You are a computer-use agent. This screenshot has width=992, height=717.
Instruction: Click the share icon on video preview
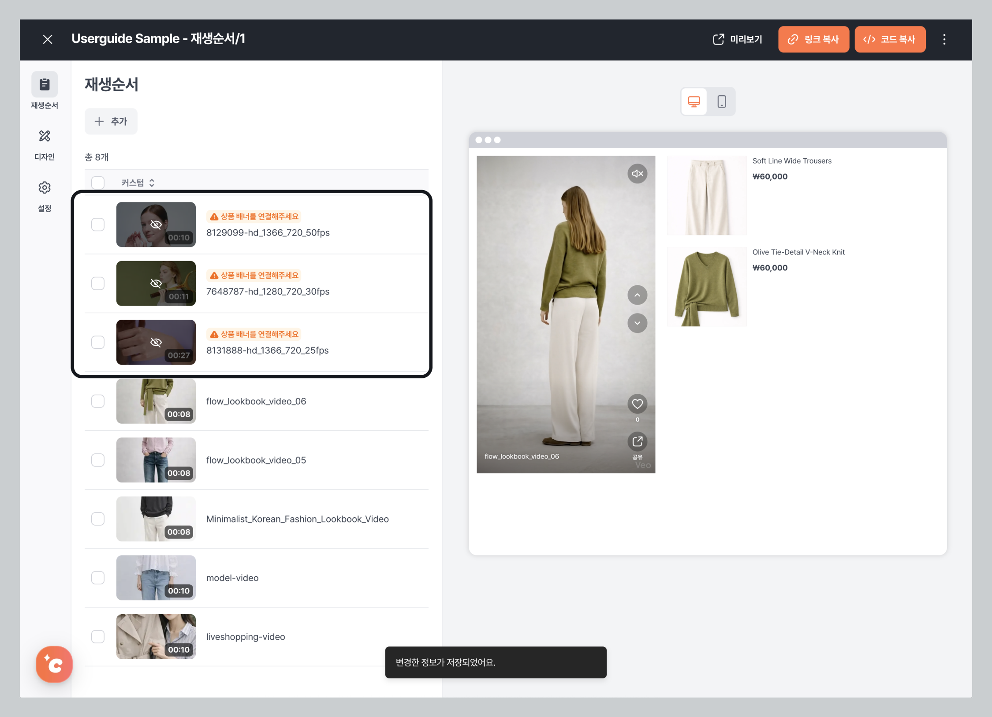[637, 441]
